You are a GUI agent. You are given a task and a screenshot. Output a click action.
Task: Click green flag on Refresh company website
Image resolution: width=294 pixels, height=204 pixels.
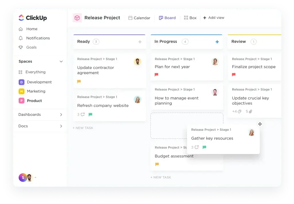coord(90,114)
